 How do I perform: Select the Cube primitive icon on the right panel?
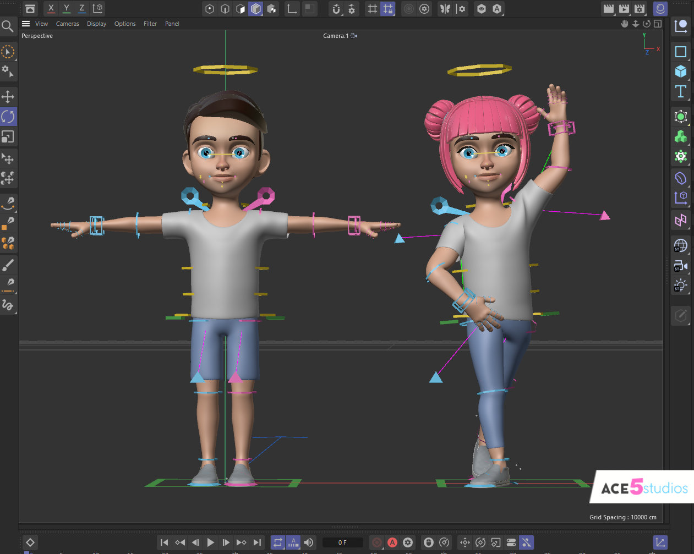[681, 72]
